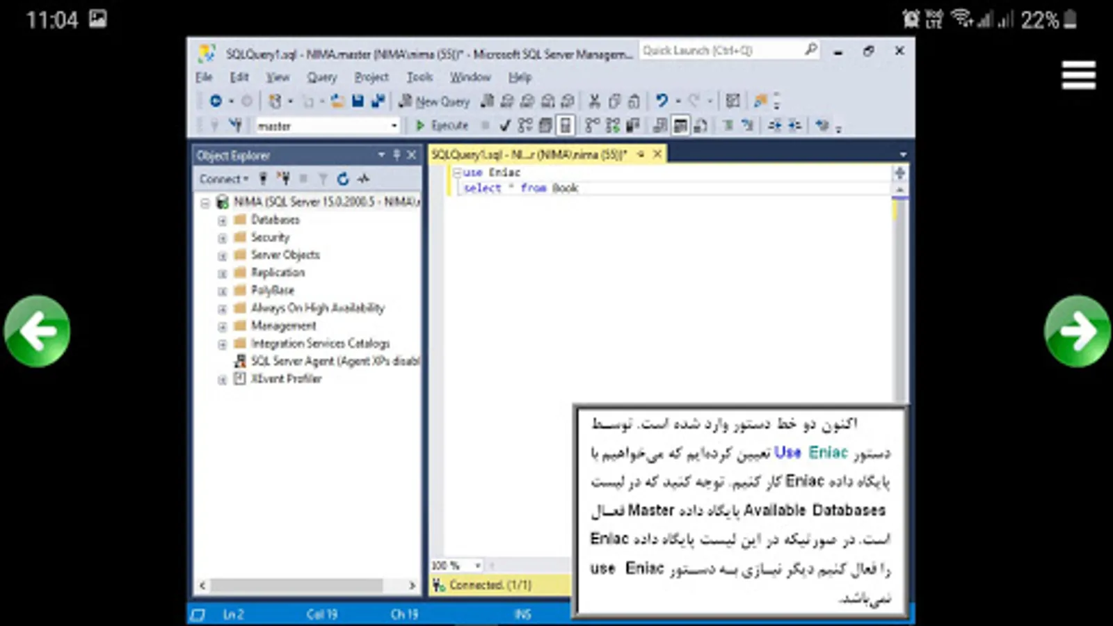Refresh the Object Explorer tree
The image size is (1113, 626).
(343, 179)
